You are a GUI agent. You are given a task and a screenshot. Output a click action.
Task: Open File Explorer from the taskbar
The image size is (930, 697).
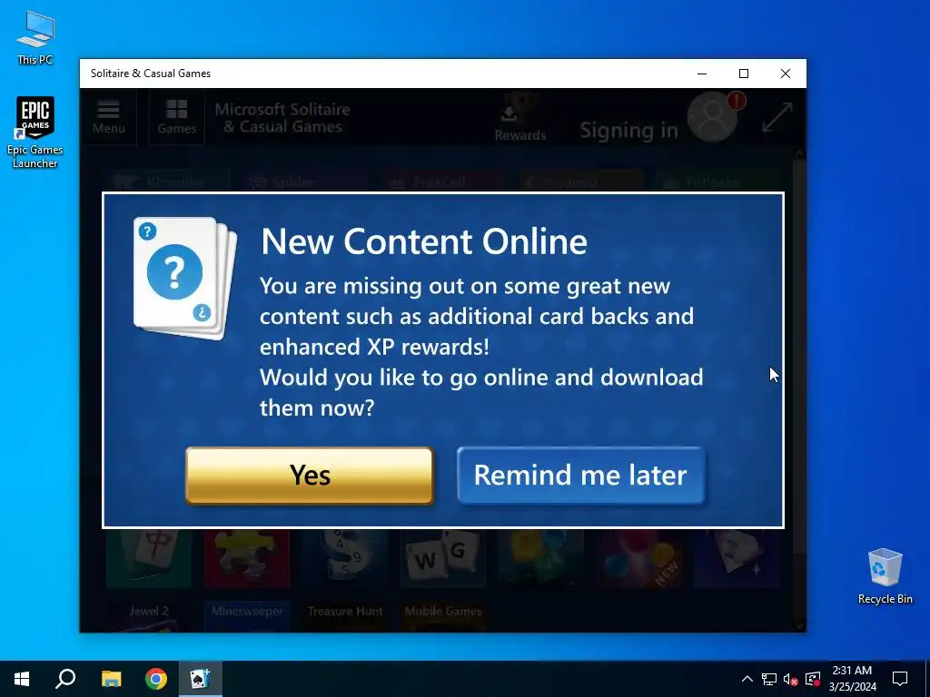tap(111, 679)
